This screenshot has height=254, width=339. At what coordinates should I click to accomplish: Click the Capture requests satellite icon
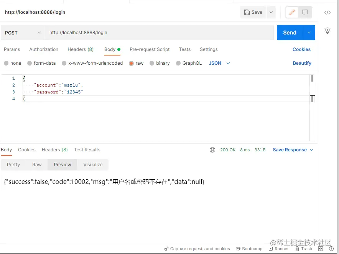166,249
